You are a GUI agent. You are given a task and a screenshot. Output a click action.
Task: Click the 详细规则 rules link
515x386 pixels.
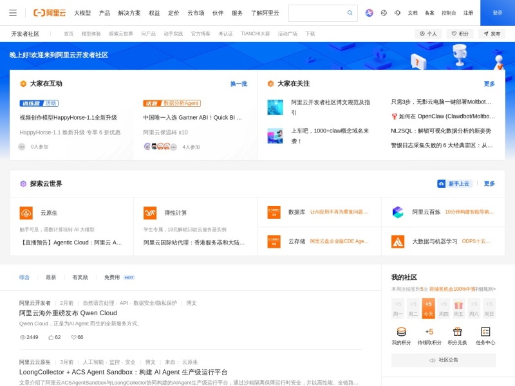point(486,289)
